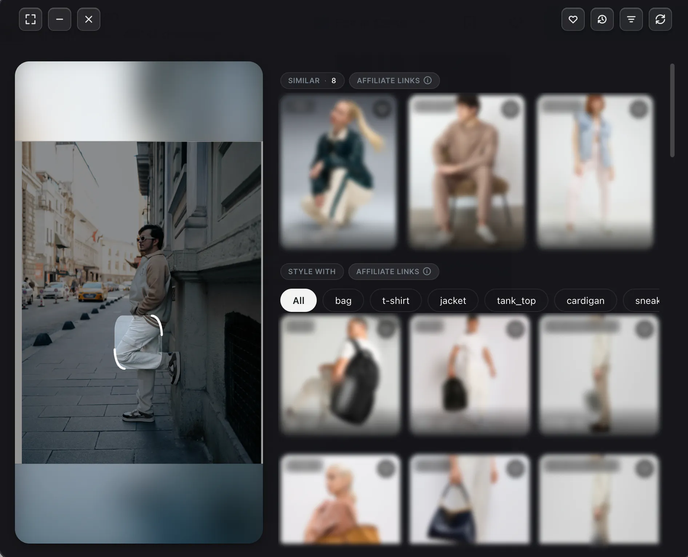This screenshot has height=557, width=688.
Task: Click the fullscreen expand icon
Action: point(31,19)
